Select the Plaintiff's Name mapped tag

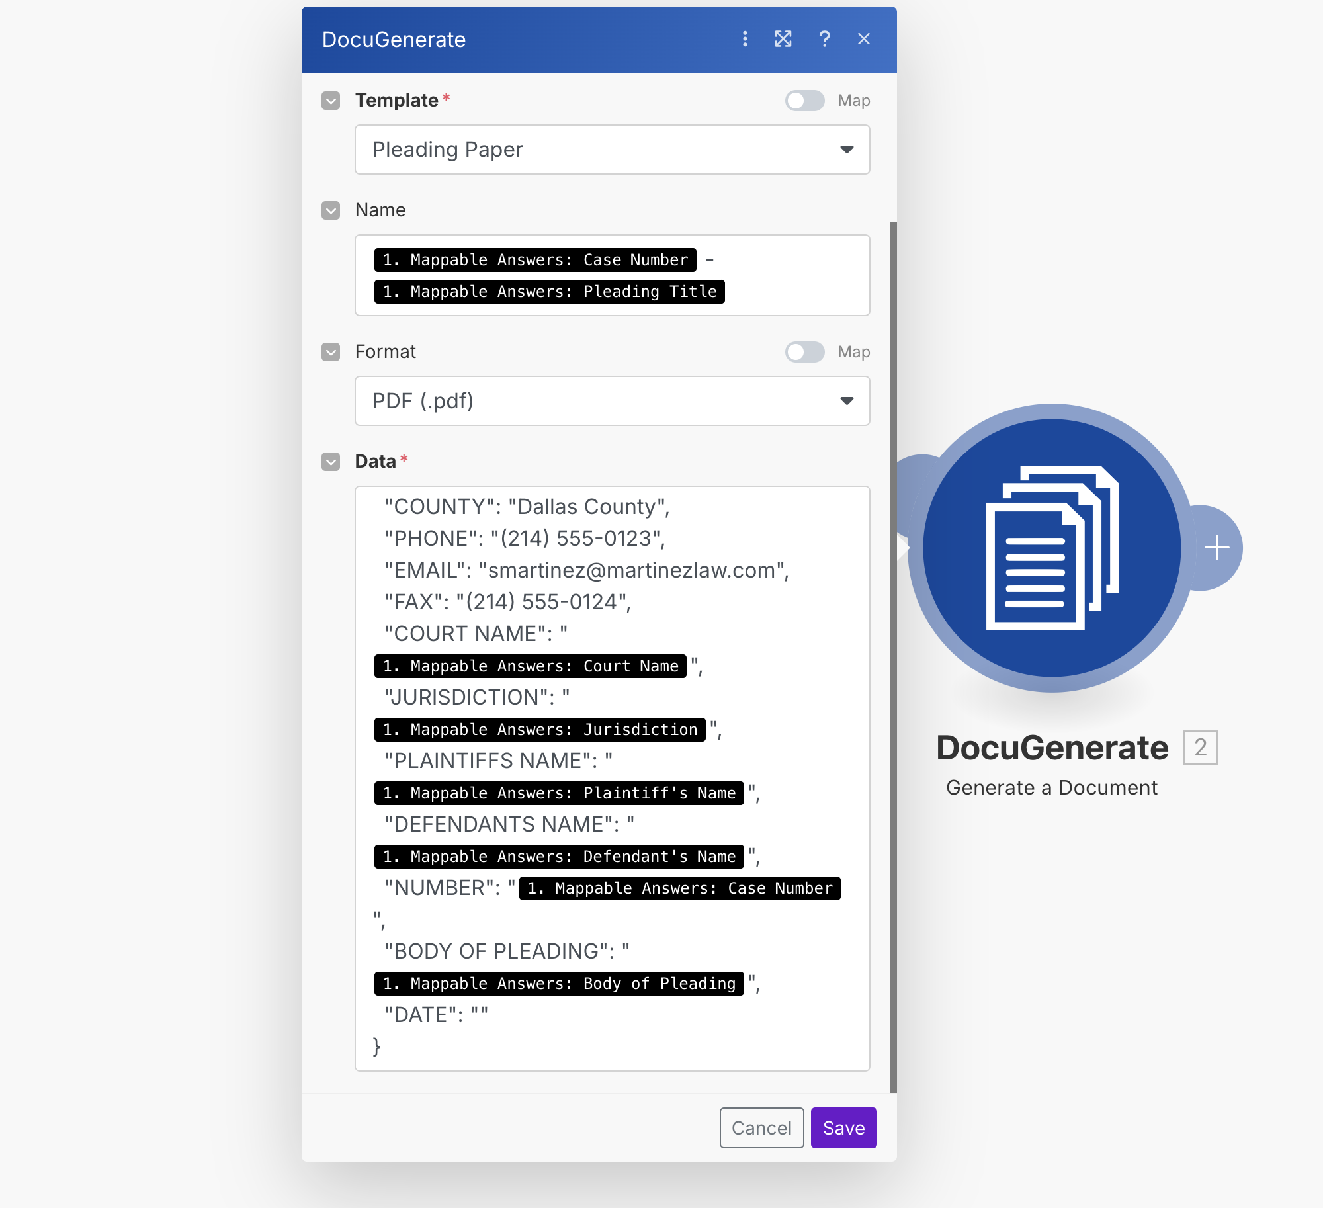click(x=559, y=793)
